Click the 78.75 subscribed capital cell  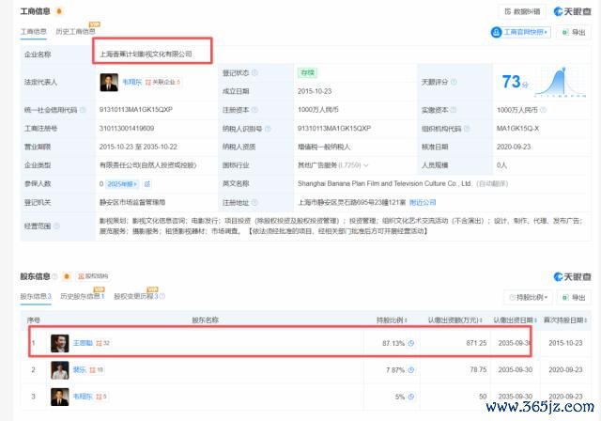point(478,369)
